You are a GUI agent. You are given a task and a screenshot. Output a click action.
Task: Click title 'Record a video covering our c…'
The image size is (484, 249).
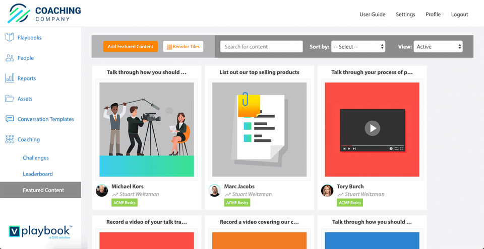coord(259,222)
